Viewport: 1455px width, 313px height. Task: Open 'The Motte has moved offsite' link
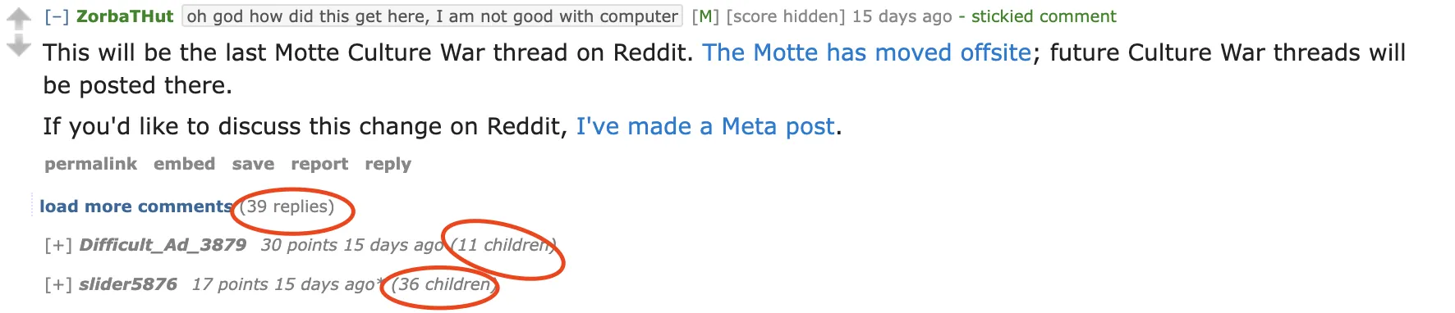(866, 52)
